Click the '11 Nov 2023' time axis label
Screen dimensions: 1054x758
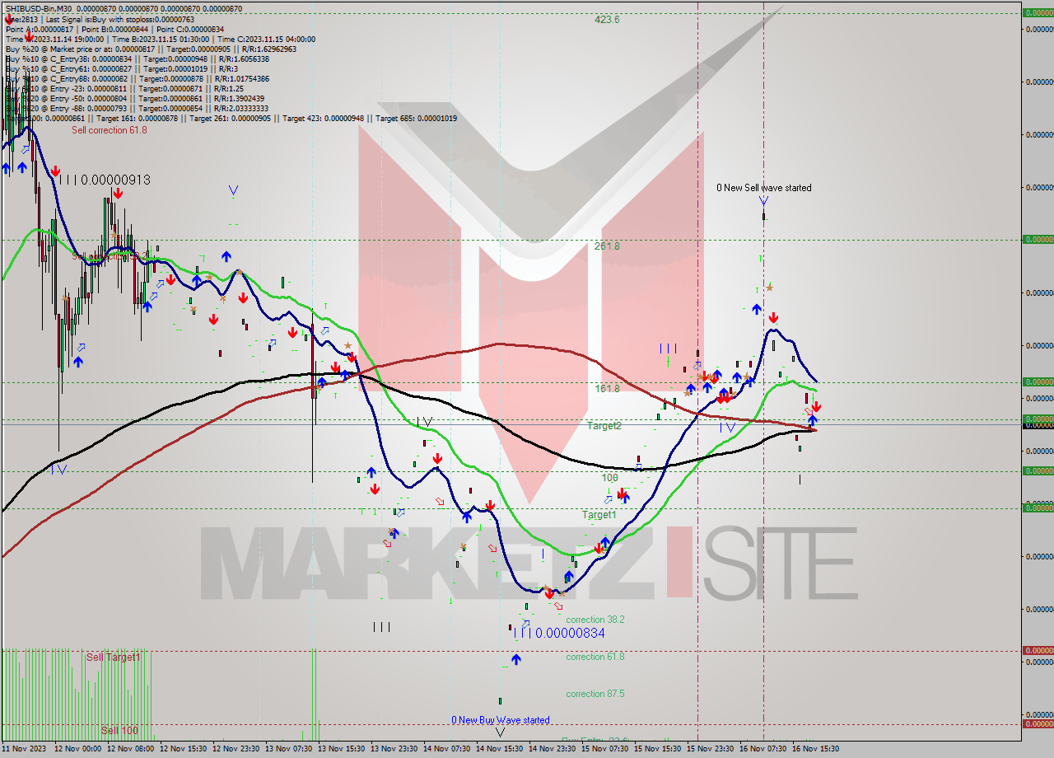pyautogui.click(x=24, y=749)
